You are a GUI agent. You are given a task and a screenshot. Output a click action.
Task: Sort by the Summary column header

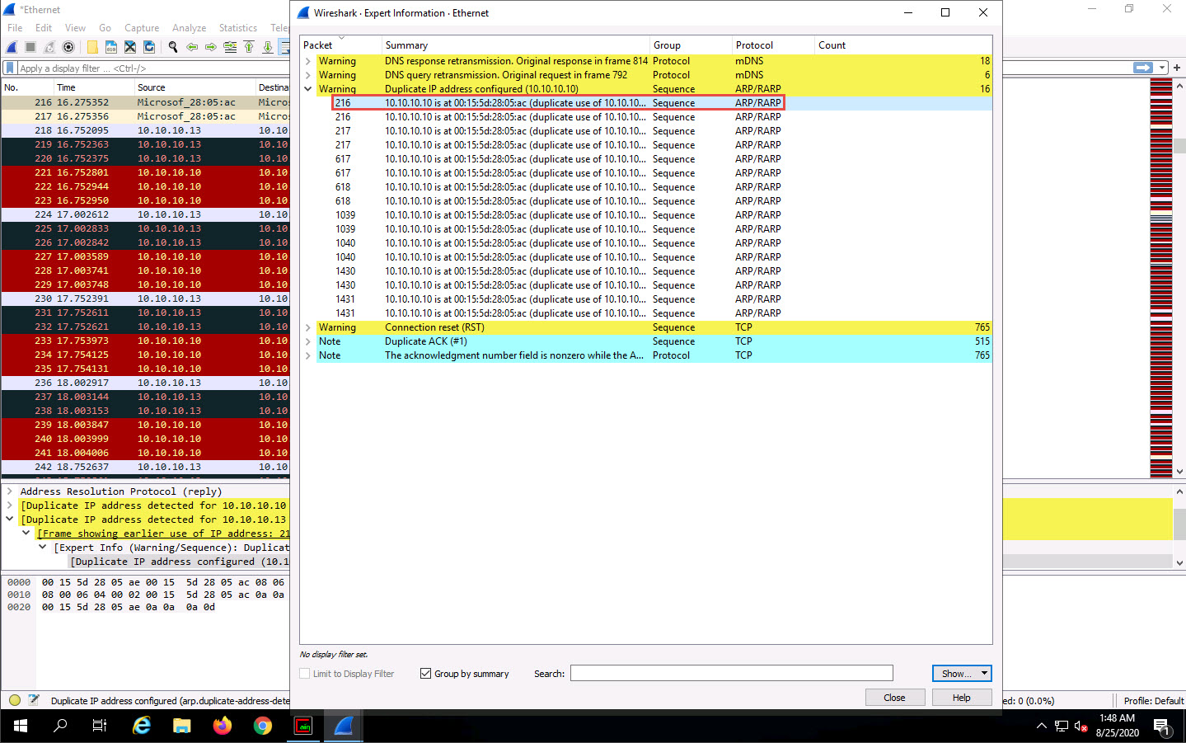[x=516, y=45]
